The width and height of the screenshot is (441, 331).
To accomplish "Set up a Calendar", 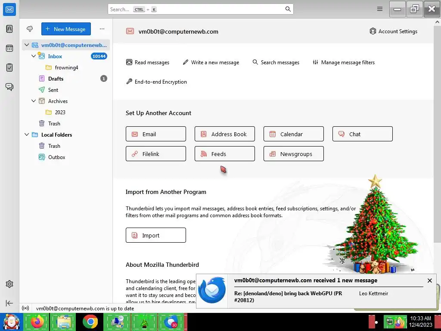I will tap(294, 134).
